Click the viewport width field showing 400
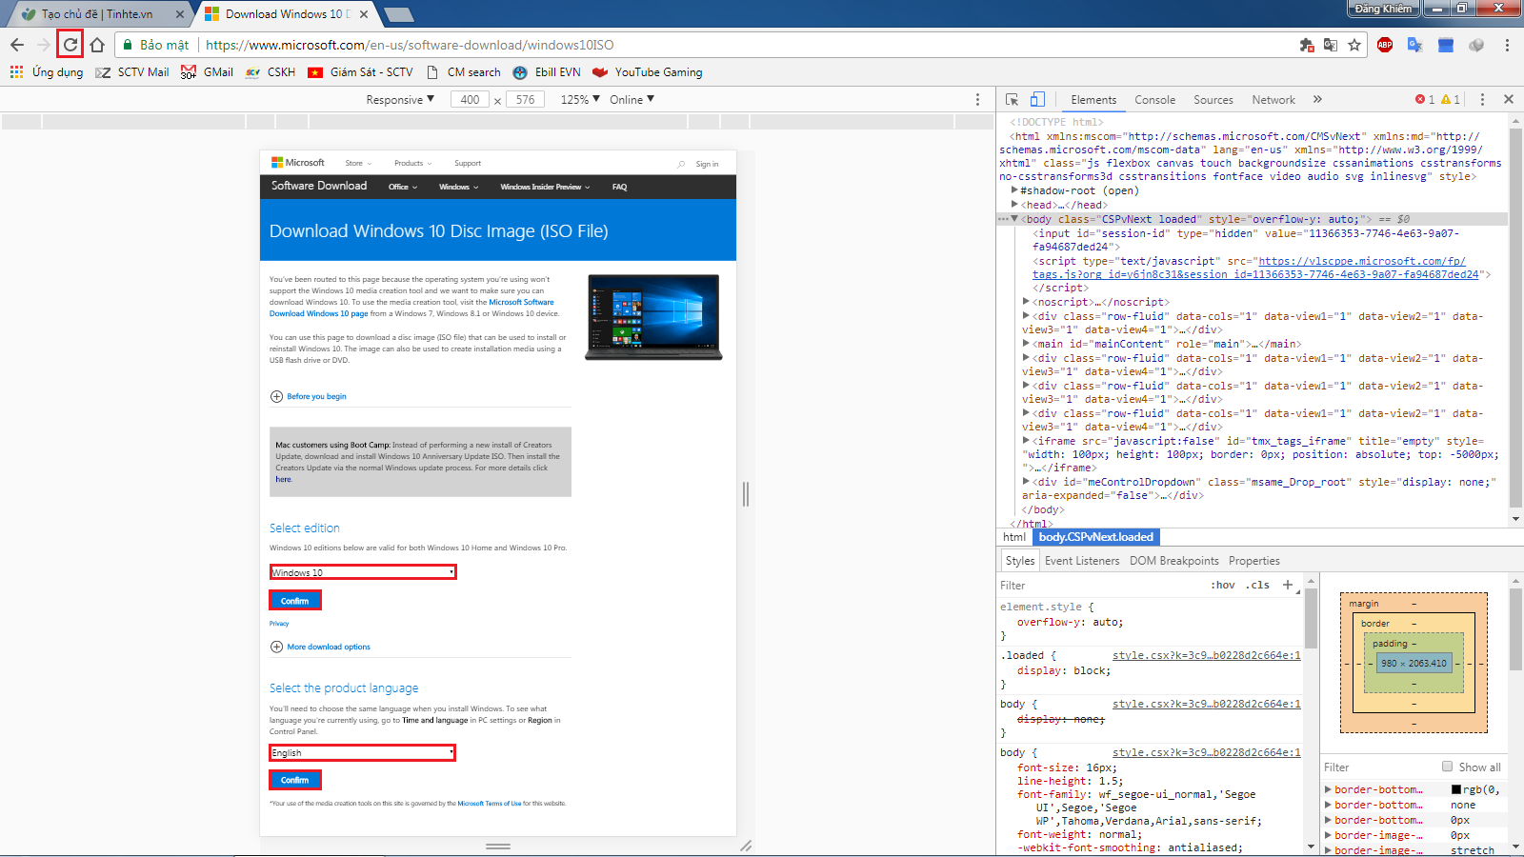Viewport: 1524px width, 857px height. pos(471,99)
